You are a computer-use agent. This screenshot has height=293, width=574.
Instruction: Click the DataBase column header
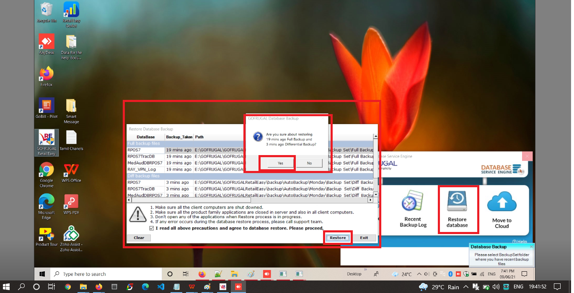(x=146, y=137)
